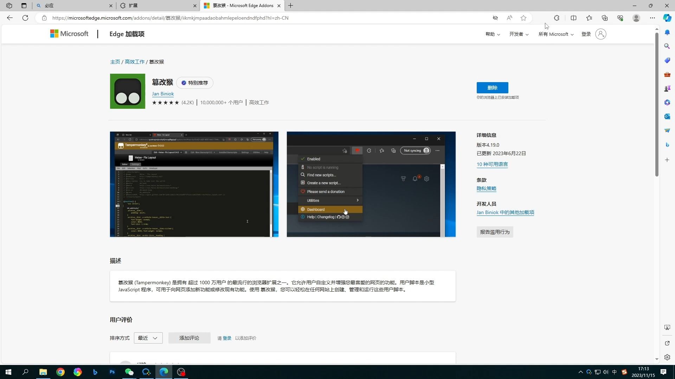Open Copilot in the browser toolbar
675x379 pixels.
(667, 18)
